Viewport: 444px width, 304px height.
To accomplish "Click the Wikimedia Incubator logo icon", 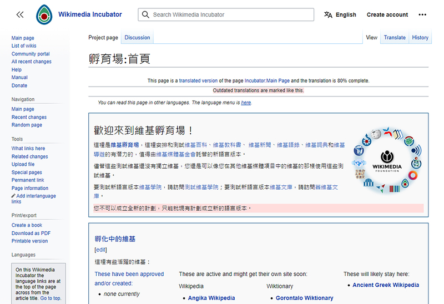I will tap(44, 15).
